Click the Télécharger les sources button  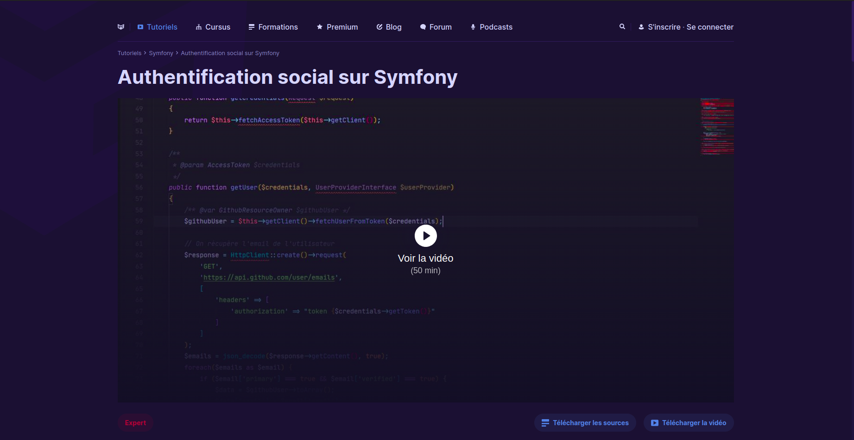coord(585,422)
